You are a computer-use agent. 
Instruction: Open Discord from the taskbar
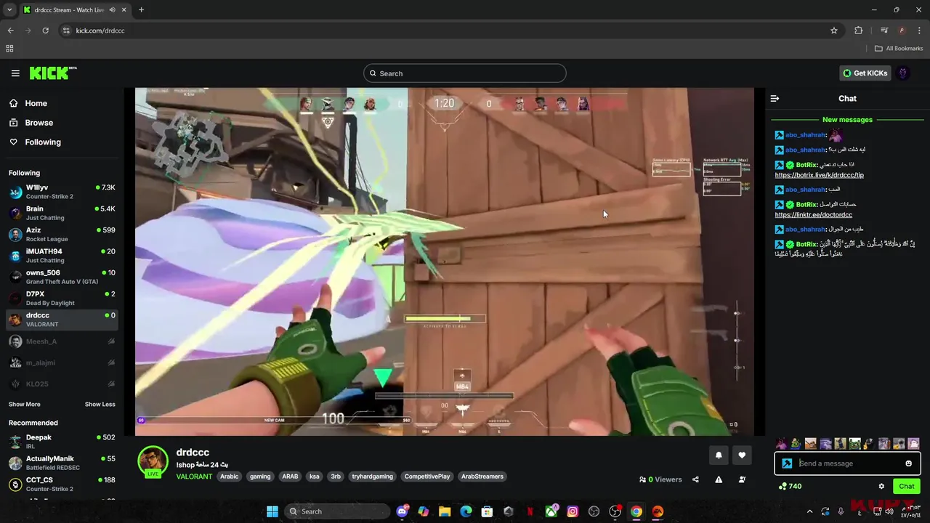403,511
